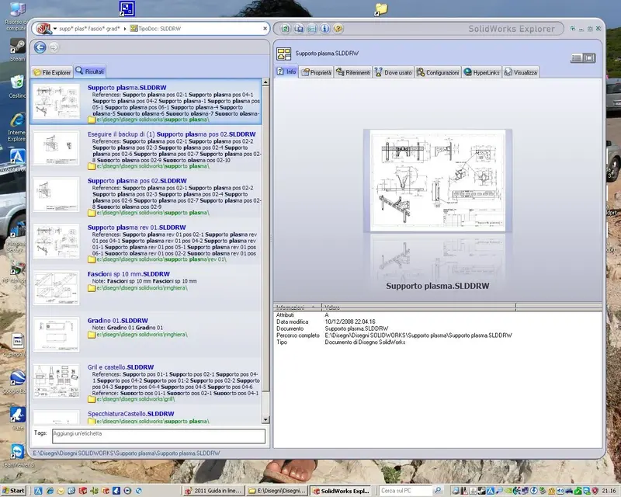This screenshot has width=621, height=497.
Task: Click thumbnail of Gradino 01 drawing
Action: 56,335
